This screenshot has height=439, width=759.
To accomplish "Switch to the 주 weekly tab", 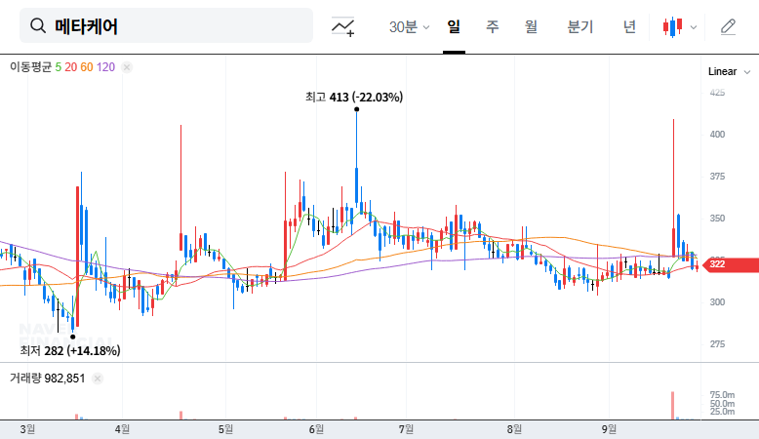I will pyautogui.click(x=493, y=26).
